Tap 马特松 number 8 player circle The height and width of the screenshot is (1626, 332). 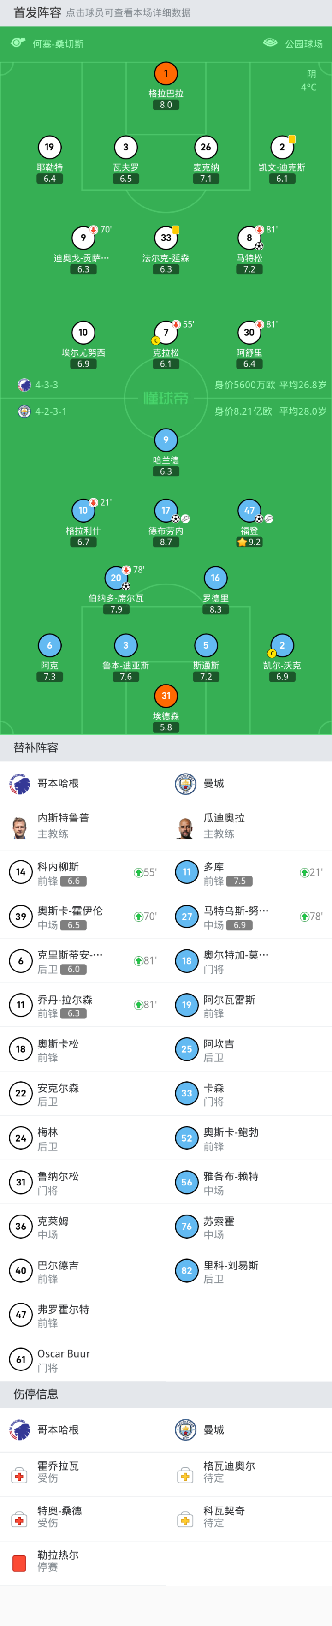coord(249,238)
